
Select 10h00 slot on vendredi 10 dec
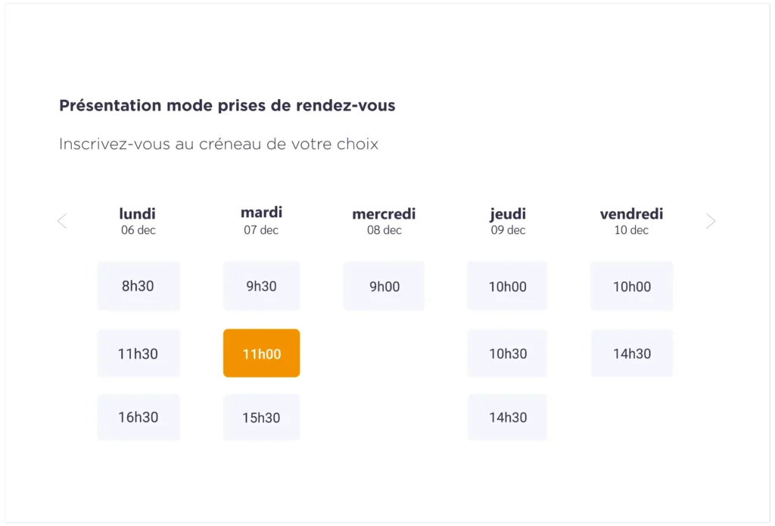coord(632,286)
